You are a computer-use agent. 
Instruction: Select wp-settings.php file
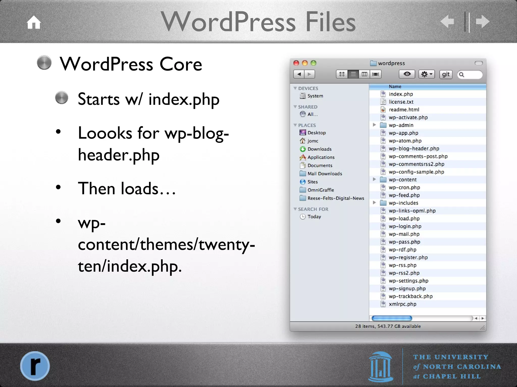click(427, 281)
